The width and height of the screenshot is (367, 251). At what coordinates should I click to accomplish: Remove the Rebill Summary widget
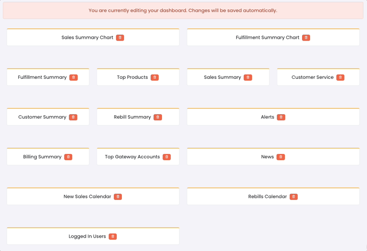coord(157,117)
